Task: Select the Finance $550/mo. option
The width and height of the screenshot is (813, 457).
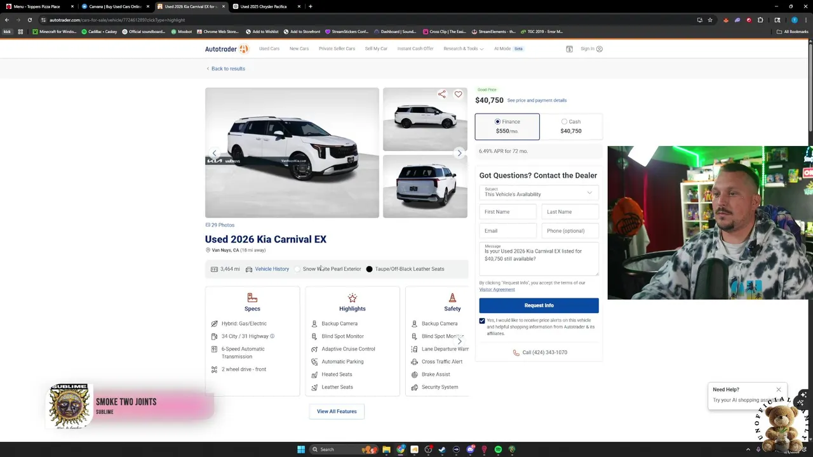Action: [x=507, y=126]
